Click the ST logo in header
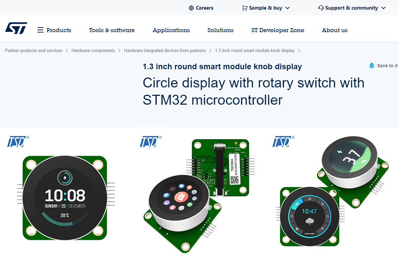This screenshot has height=265, width=398. (x=16, y=28)
